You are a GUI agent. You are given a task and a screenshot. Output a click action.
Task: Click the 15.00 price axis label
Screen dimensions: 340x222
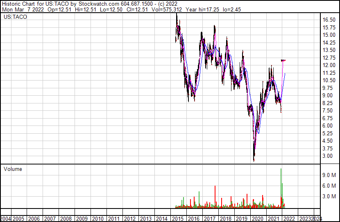point(329,35)
